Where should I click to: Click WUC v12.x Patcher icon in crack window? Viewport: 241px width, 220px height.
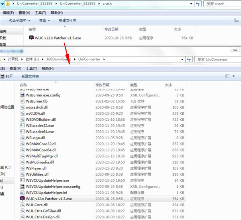31,38
